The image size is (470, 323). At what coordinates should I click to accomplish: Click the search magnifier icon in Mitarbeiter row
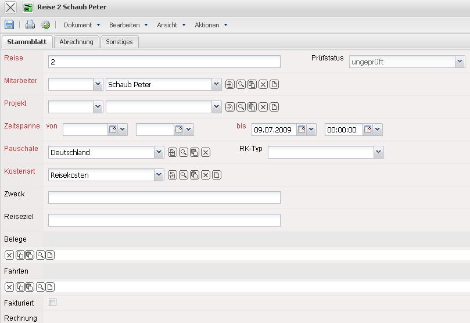241,85
